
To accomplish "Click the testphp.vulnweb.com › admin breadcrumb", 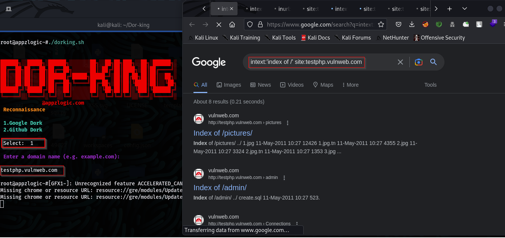I will click(243, 177).
